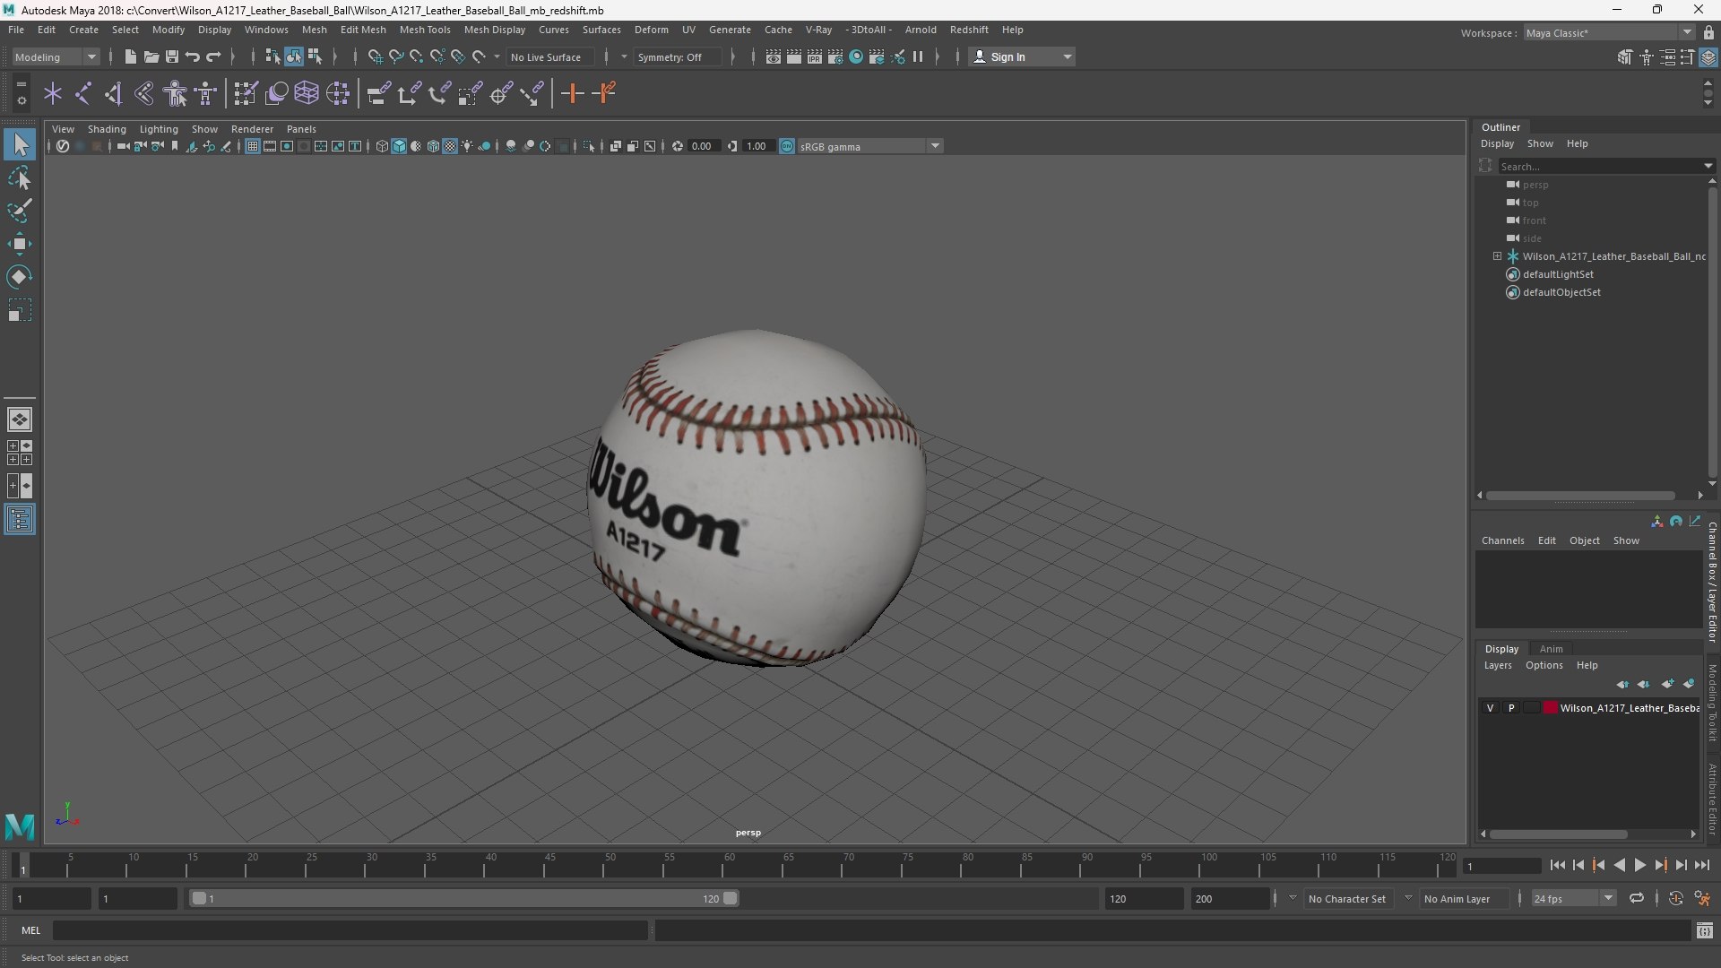The width and height of the screenshot is (1721, 968).
Task: Toggle the viewport grid display icon
Action: (x=253, y=146)
